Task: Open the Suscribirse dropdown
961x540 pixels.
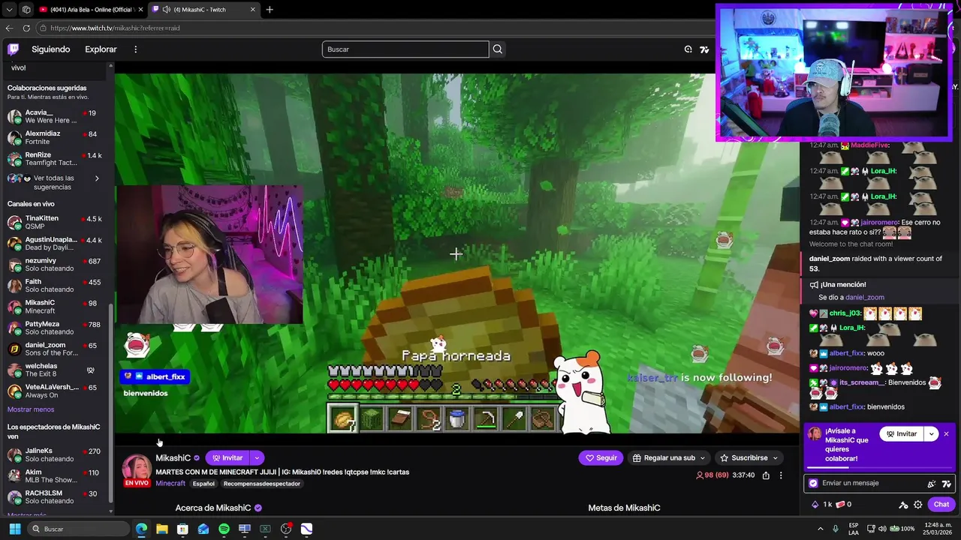Action: click(x=749, y=457)
